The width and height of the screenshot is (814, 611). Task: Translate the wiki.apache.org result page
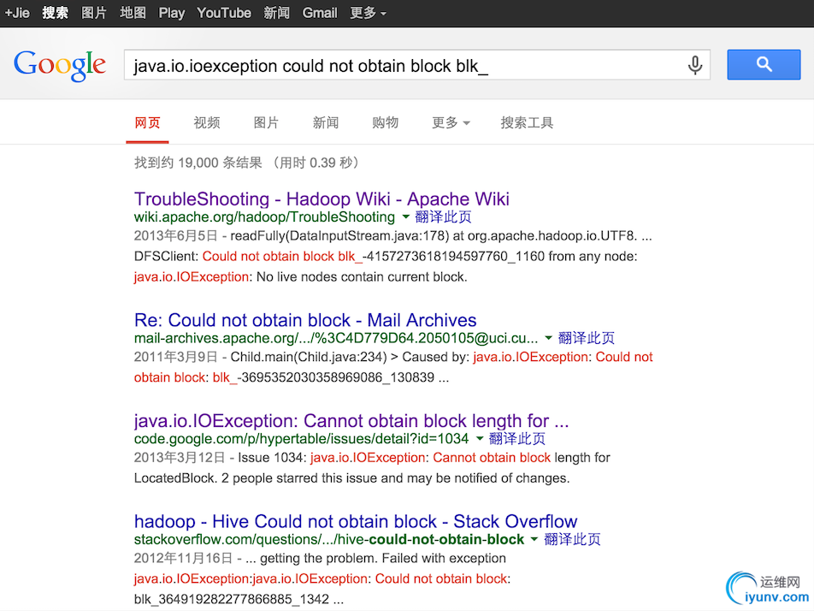click(443, 217)
